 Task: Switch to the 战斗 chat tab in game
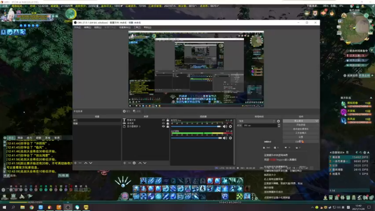click(x=29, y=138)
